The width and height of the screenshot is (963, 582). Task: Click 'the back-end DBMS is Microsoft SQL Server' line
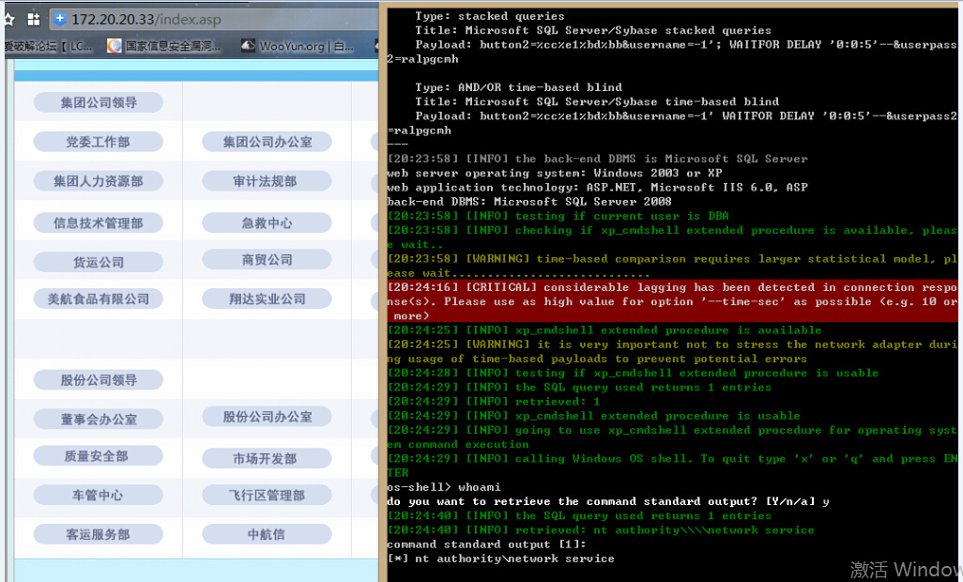[597, 159]
